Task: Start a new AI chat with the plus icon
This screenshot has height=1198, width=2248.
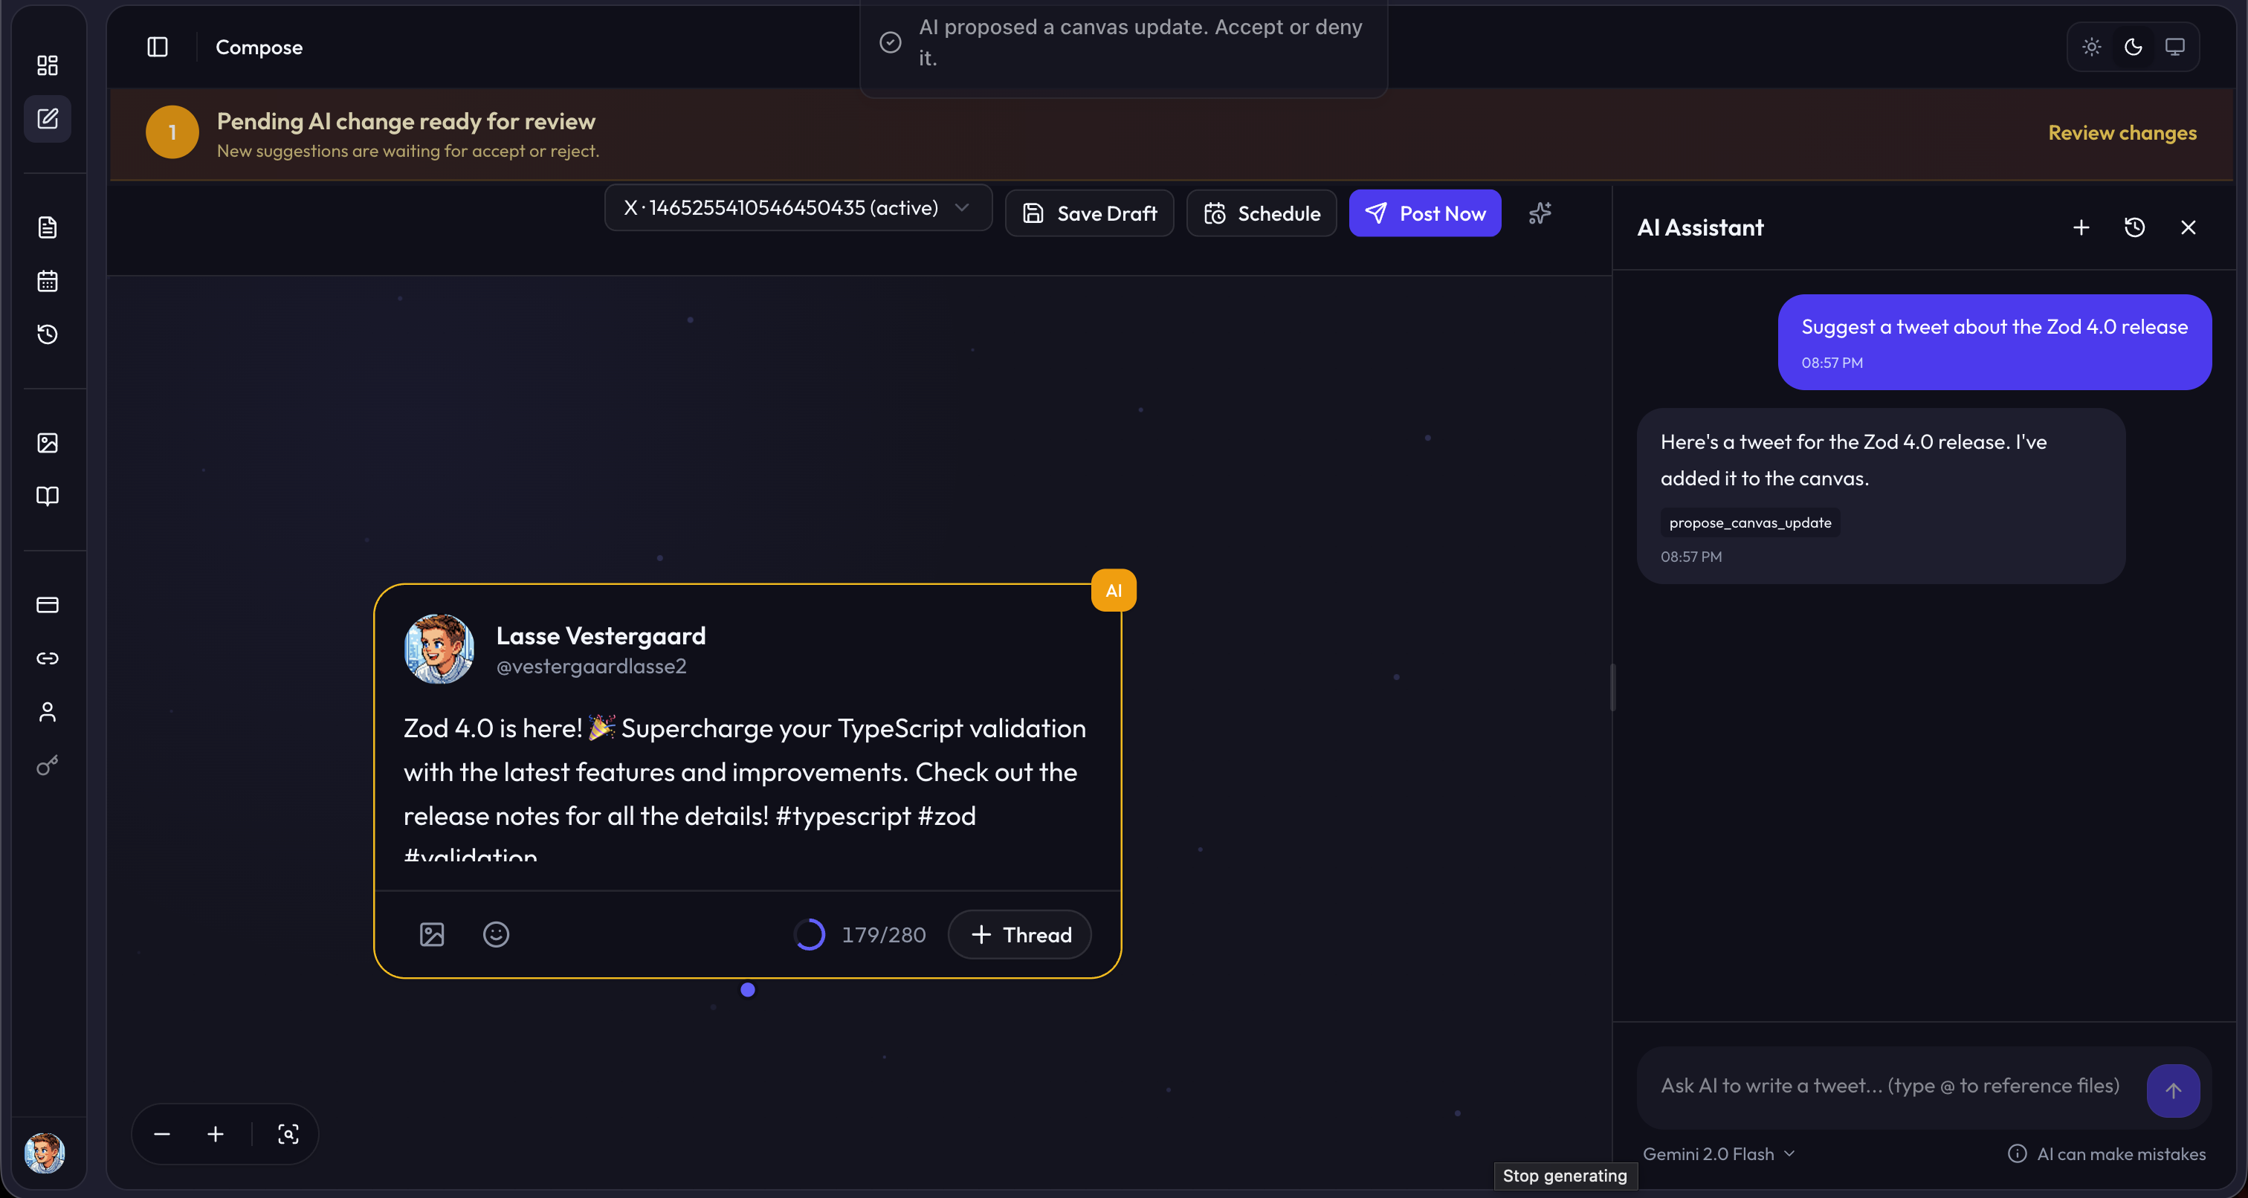Action: click(x=2081, y=227)
